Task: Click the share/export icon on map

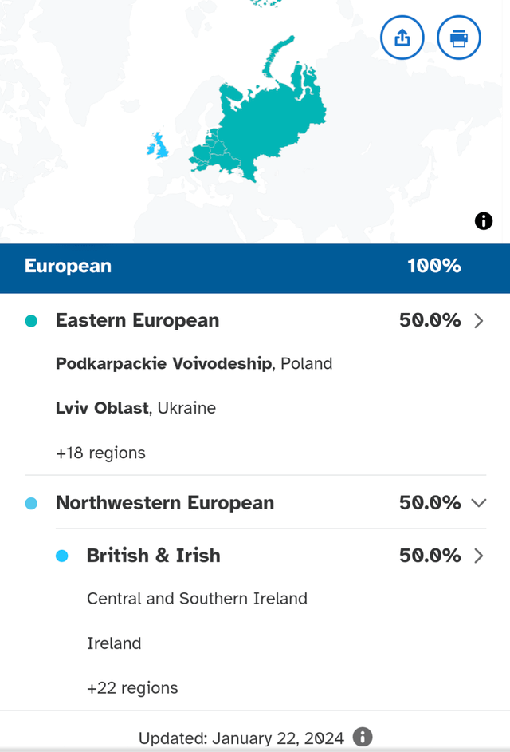Action: (402, 38)
